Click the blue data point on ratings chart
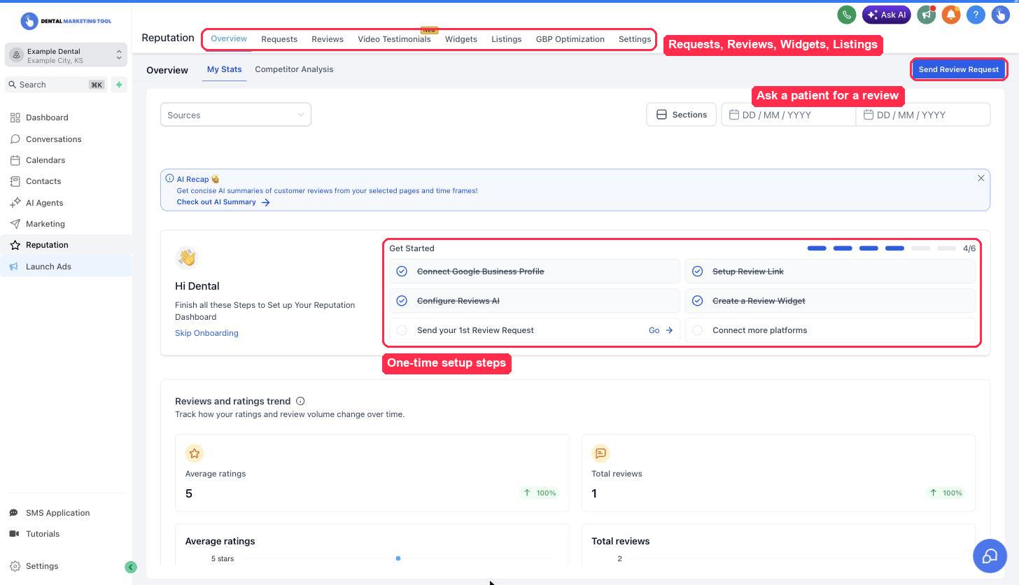 (x=398, y=558)
